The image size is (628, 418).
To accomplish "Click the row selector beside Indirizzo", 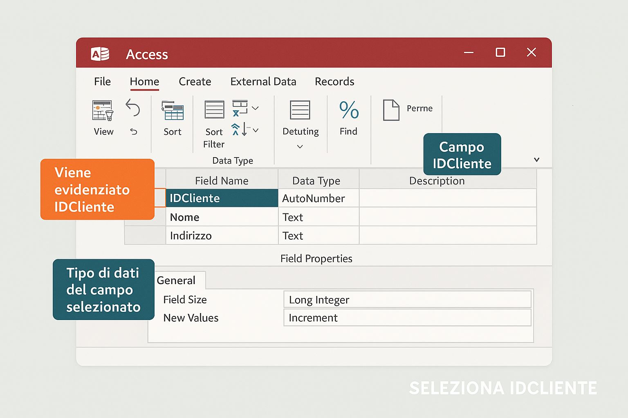I will point(145,236).
